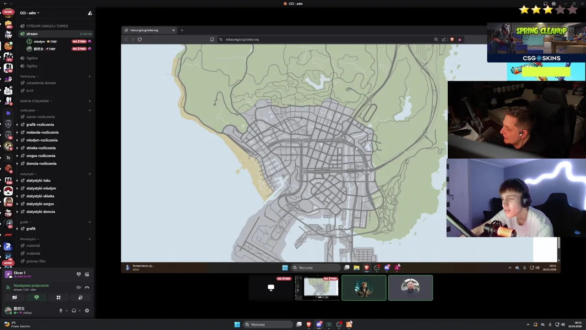The width and height of the screenshot is (586, 330).
Task: Select the blank NA ŻYWO stream tile
Action: 271,288
